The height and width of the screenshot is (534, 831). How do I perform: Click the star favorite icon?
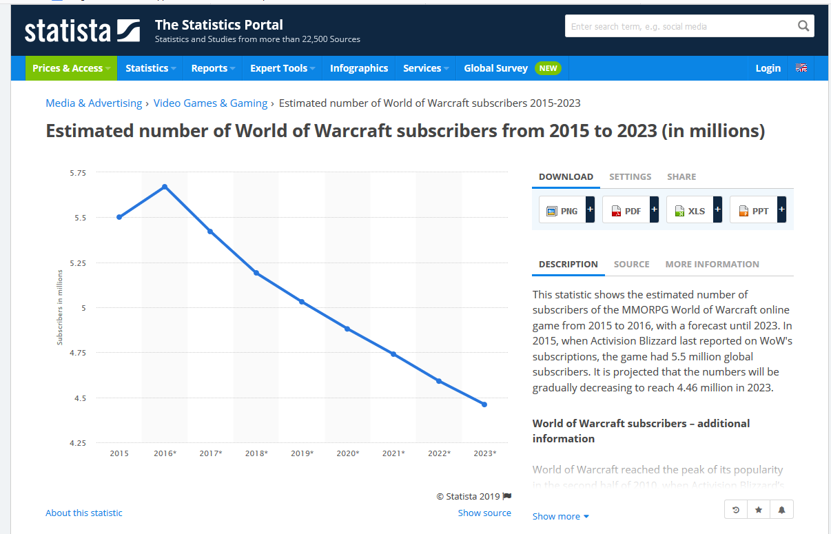[759, 510]
